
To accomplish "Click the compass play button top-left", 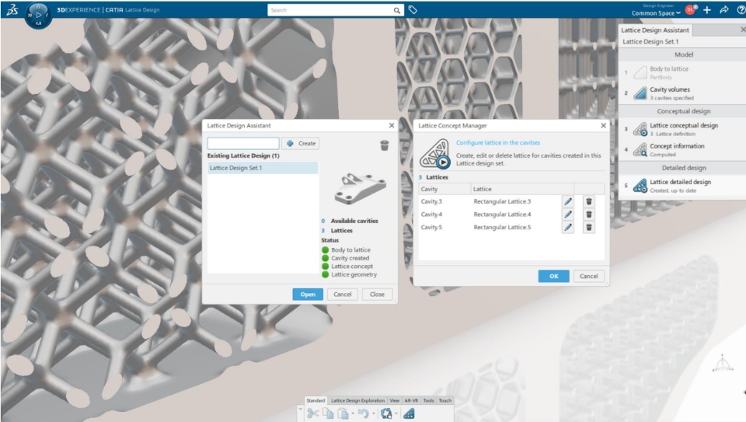I will coord(39,15).
